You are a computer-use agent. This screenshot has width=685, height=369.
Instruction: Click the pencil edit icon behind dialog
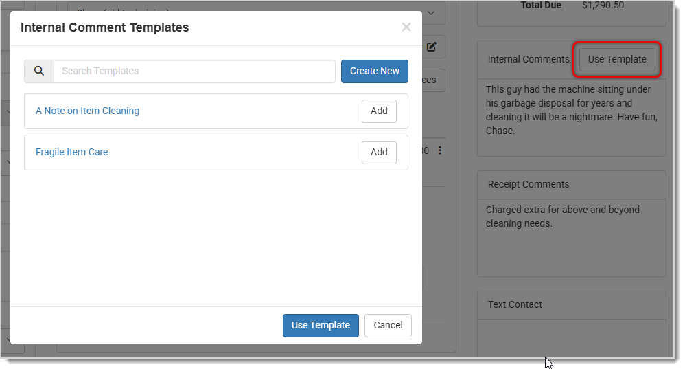(432, 47)
